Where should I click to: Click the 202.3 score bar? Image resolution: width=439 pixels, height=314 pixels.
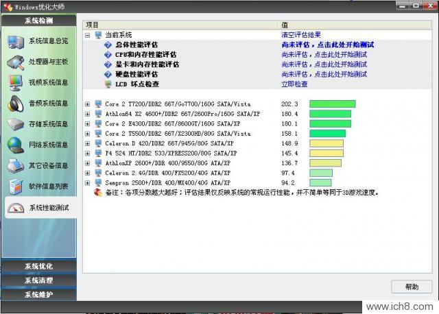(333, 104)
